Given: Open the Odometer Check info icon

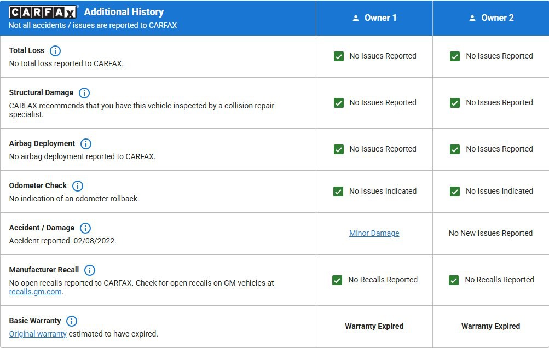Looking at the screenshot, I should pyautogui.click(x=77, y=186).
